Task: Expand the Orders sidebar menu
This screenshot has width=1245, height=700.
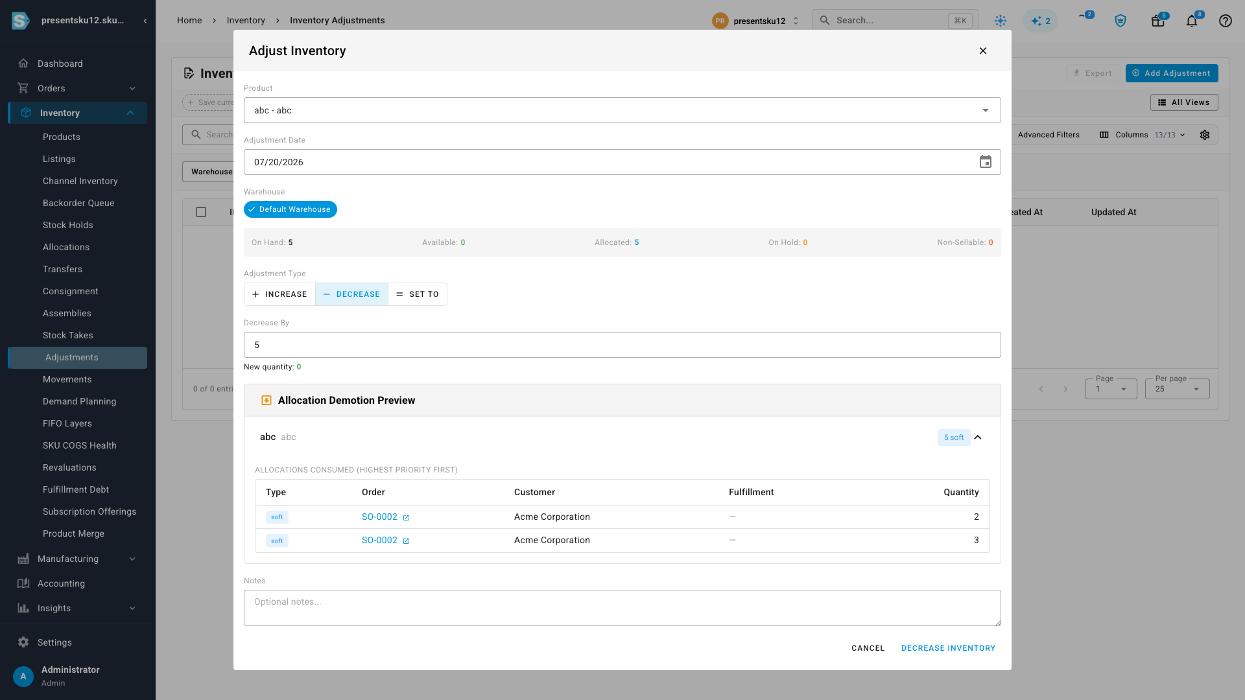Action: (x=77, y=88)
